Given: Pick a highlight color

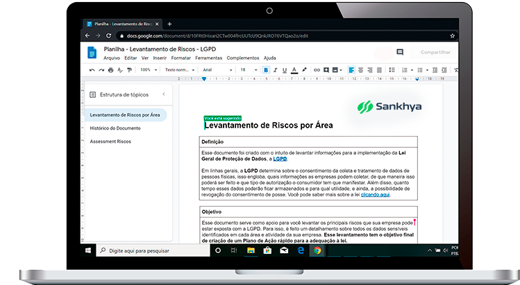Looking at the screenshot, I should pos(304,70).
